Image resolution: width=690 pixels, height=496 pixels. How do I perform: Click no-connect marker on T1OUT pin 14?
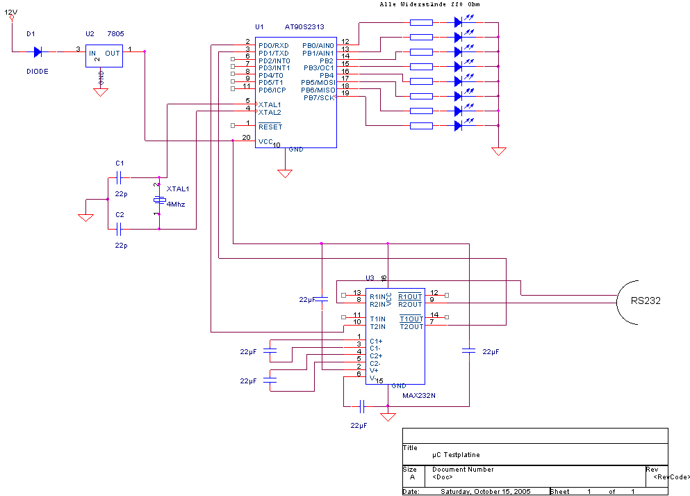coord(447,317)
